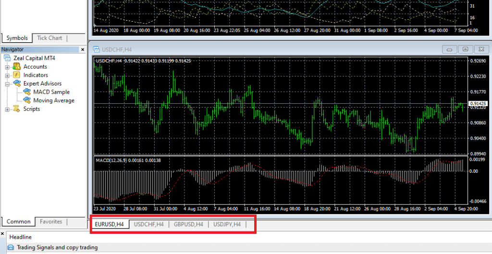This screenshot has height=254, width=492.
Task: Switch to the Tick Chart tab
Action: [49, 38]
